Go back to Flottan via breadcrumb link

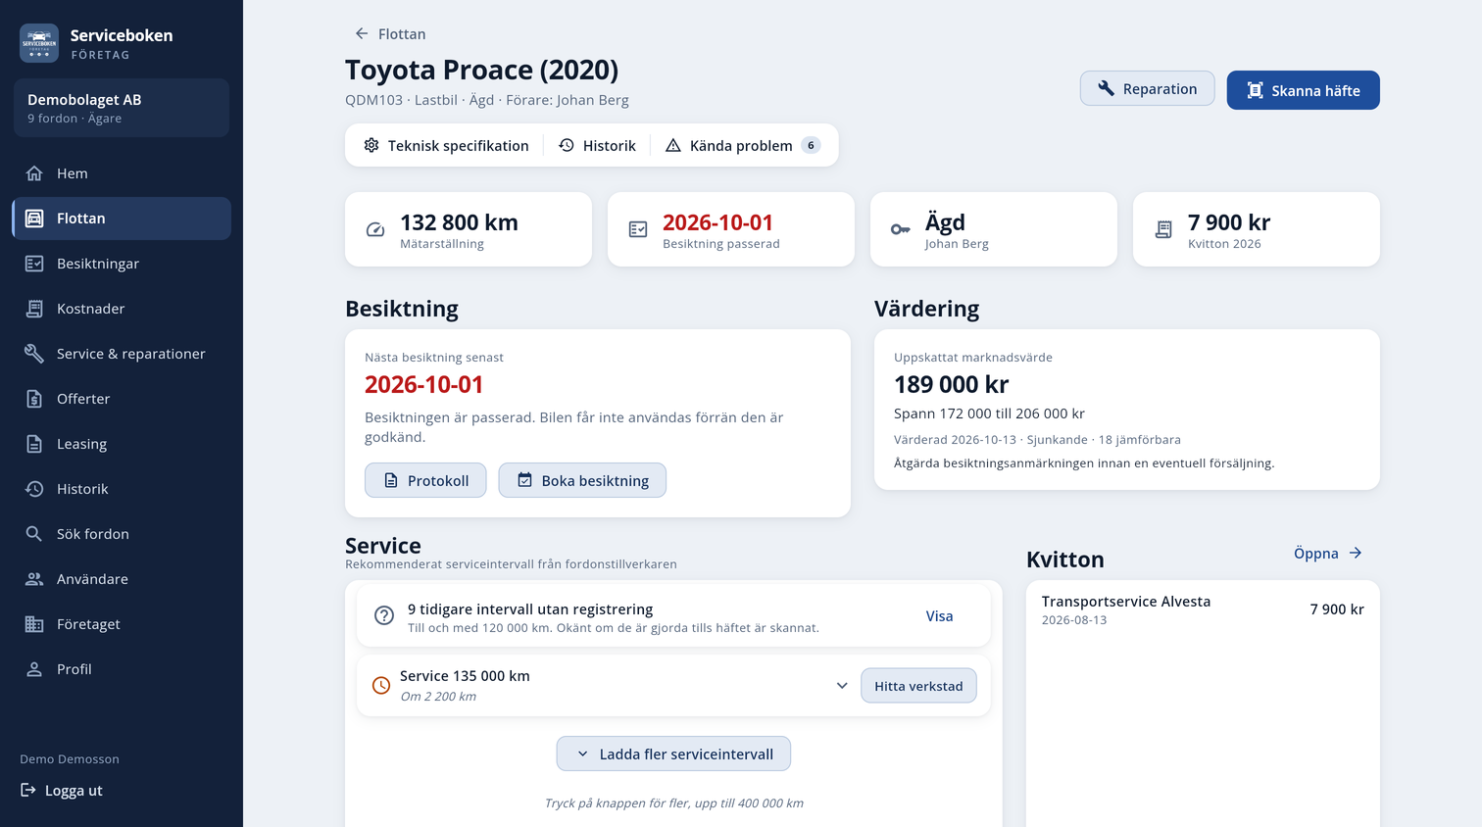pyautogui.click(x=390, y=33)
